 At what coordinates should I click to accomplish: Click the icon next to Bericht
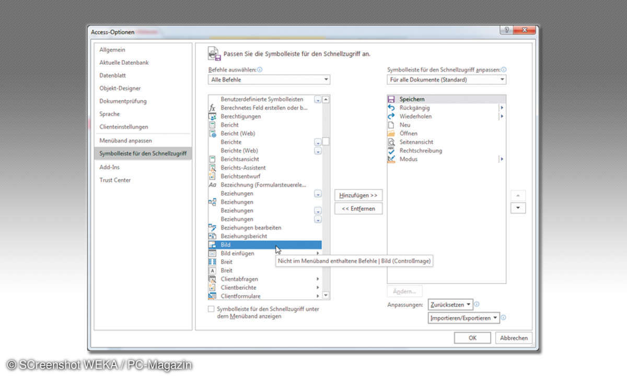coord(212,125)
